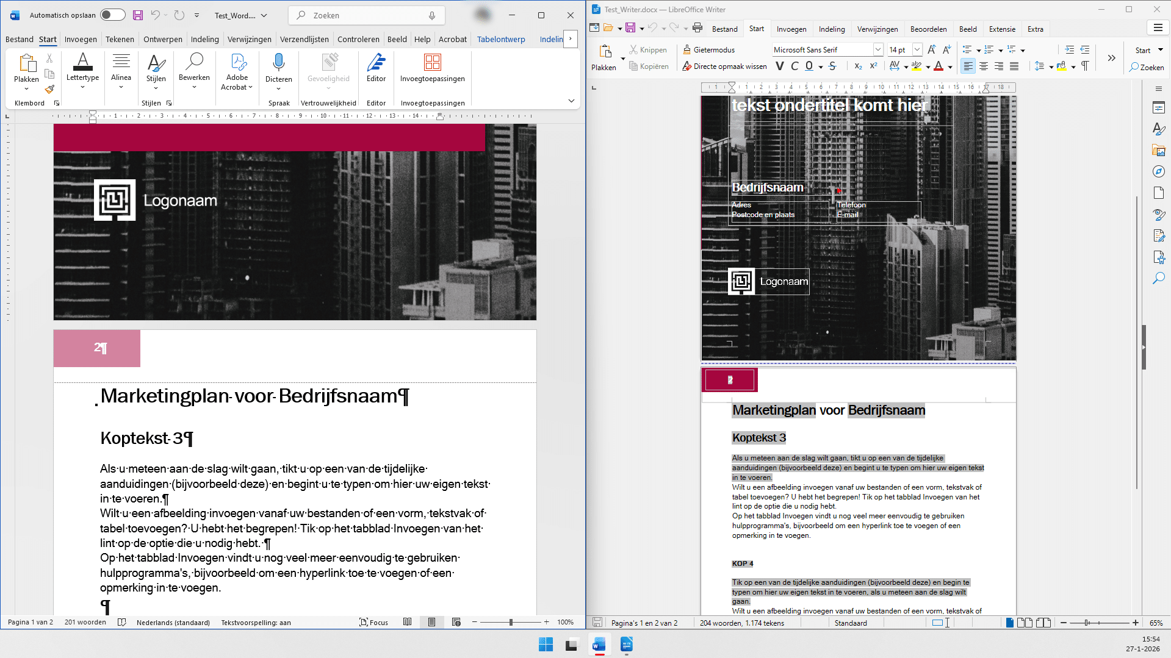1171x658 pixels.
Task: Expand the Stijlen dropdown in Word ribbon
Action: (x=156, y=88)
